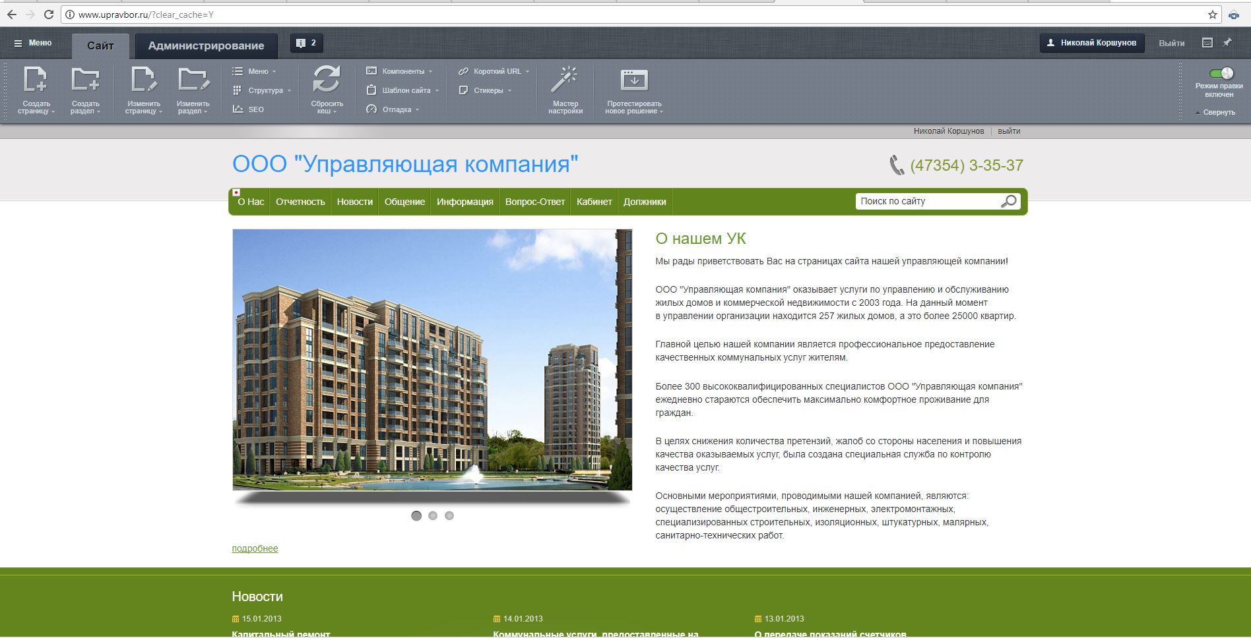Click the Новости footer heading
Image resolution: width=1251 pixels, height=638 pixels.
(x=257, y=596)
